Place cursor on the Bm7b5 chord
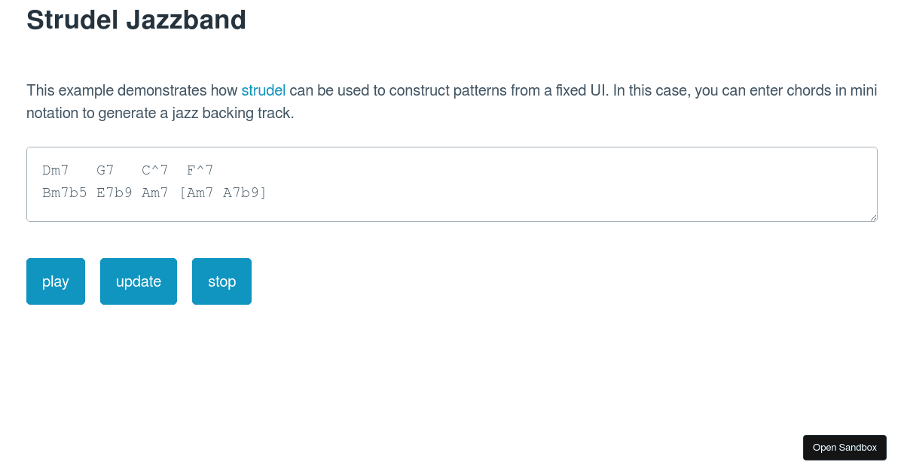 [65, 193]
